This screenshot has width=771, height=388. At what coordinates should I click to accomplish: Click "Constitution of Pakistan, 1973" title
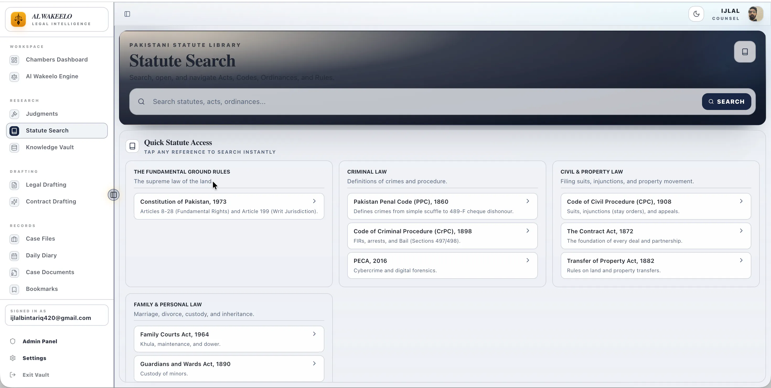(x=183, y=202)
